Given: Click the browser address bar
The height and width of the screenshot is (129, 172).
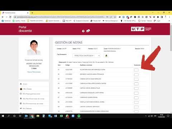Looking at the screenshot, I should pyautogui.click(x=61, y=17).
